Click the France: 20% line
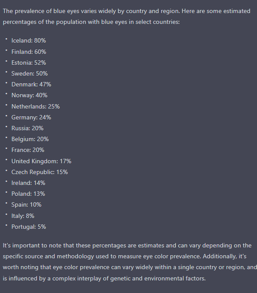 pos(28,150)
